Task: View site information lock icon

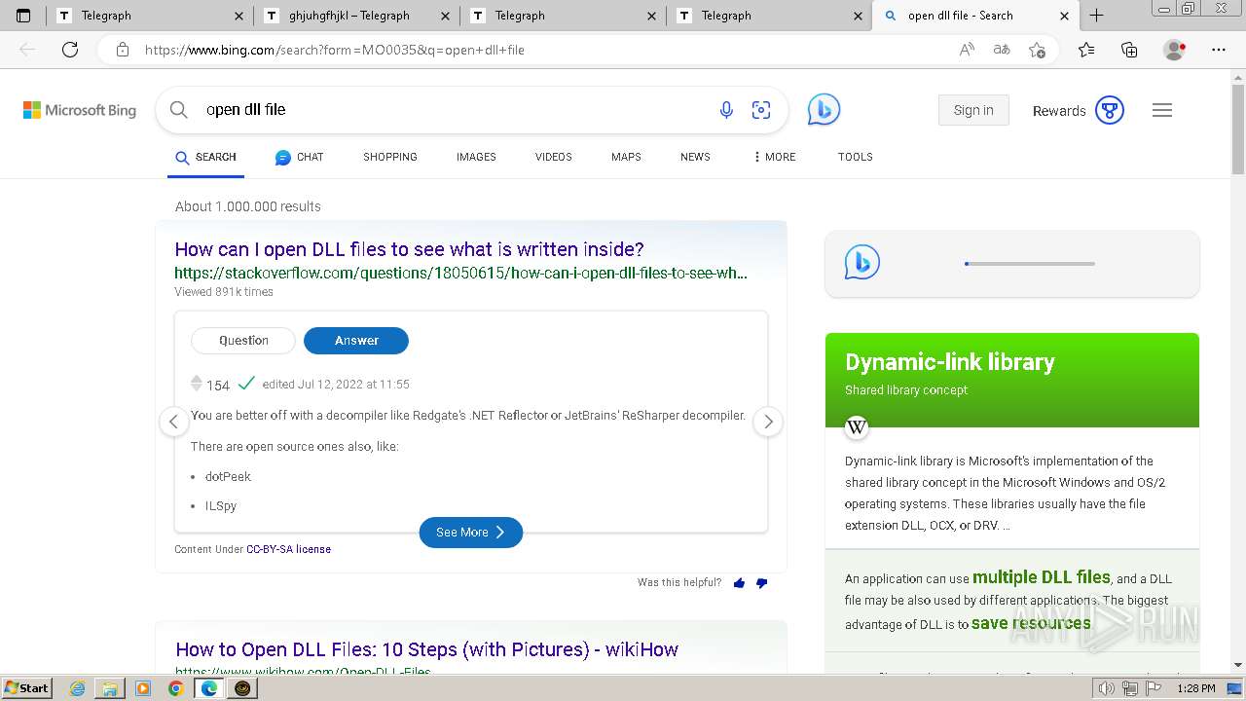Action: [x=123, y=50]
